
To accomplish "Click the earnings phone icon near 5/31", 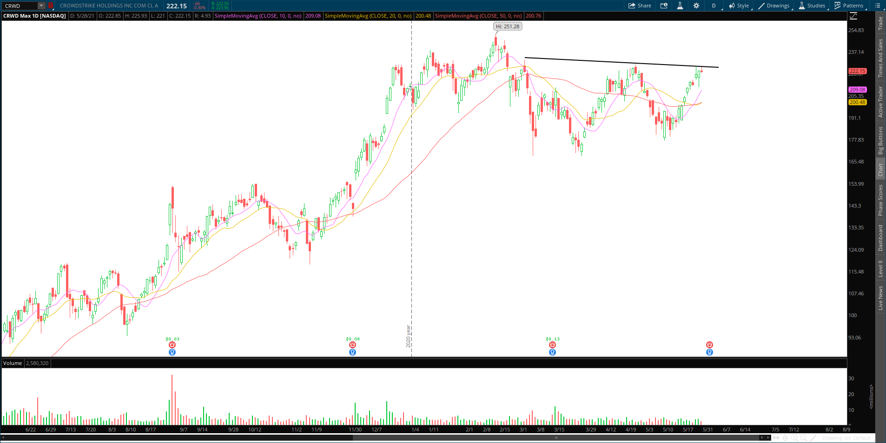I will click(x=709, y=345).
